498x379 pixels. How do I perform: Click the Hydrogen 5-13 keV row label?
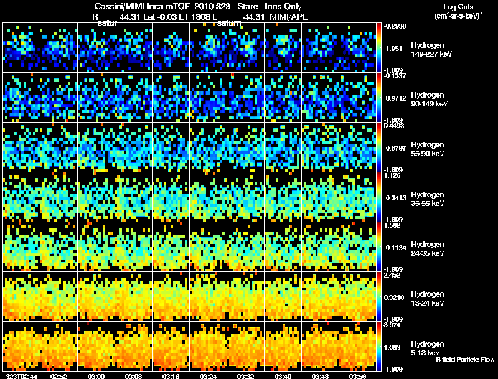tap(427, 349)
